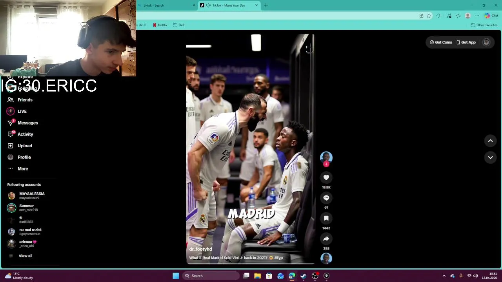Viewport: 502px width, 282px height.
Task: Open Upload in TikTok sidebar
Action: (x=25, y=146)
